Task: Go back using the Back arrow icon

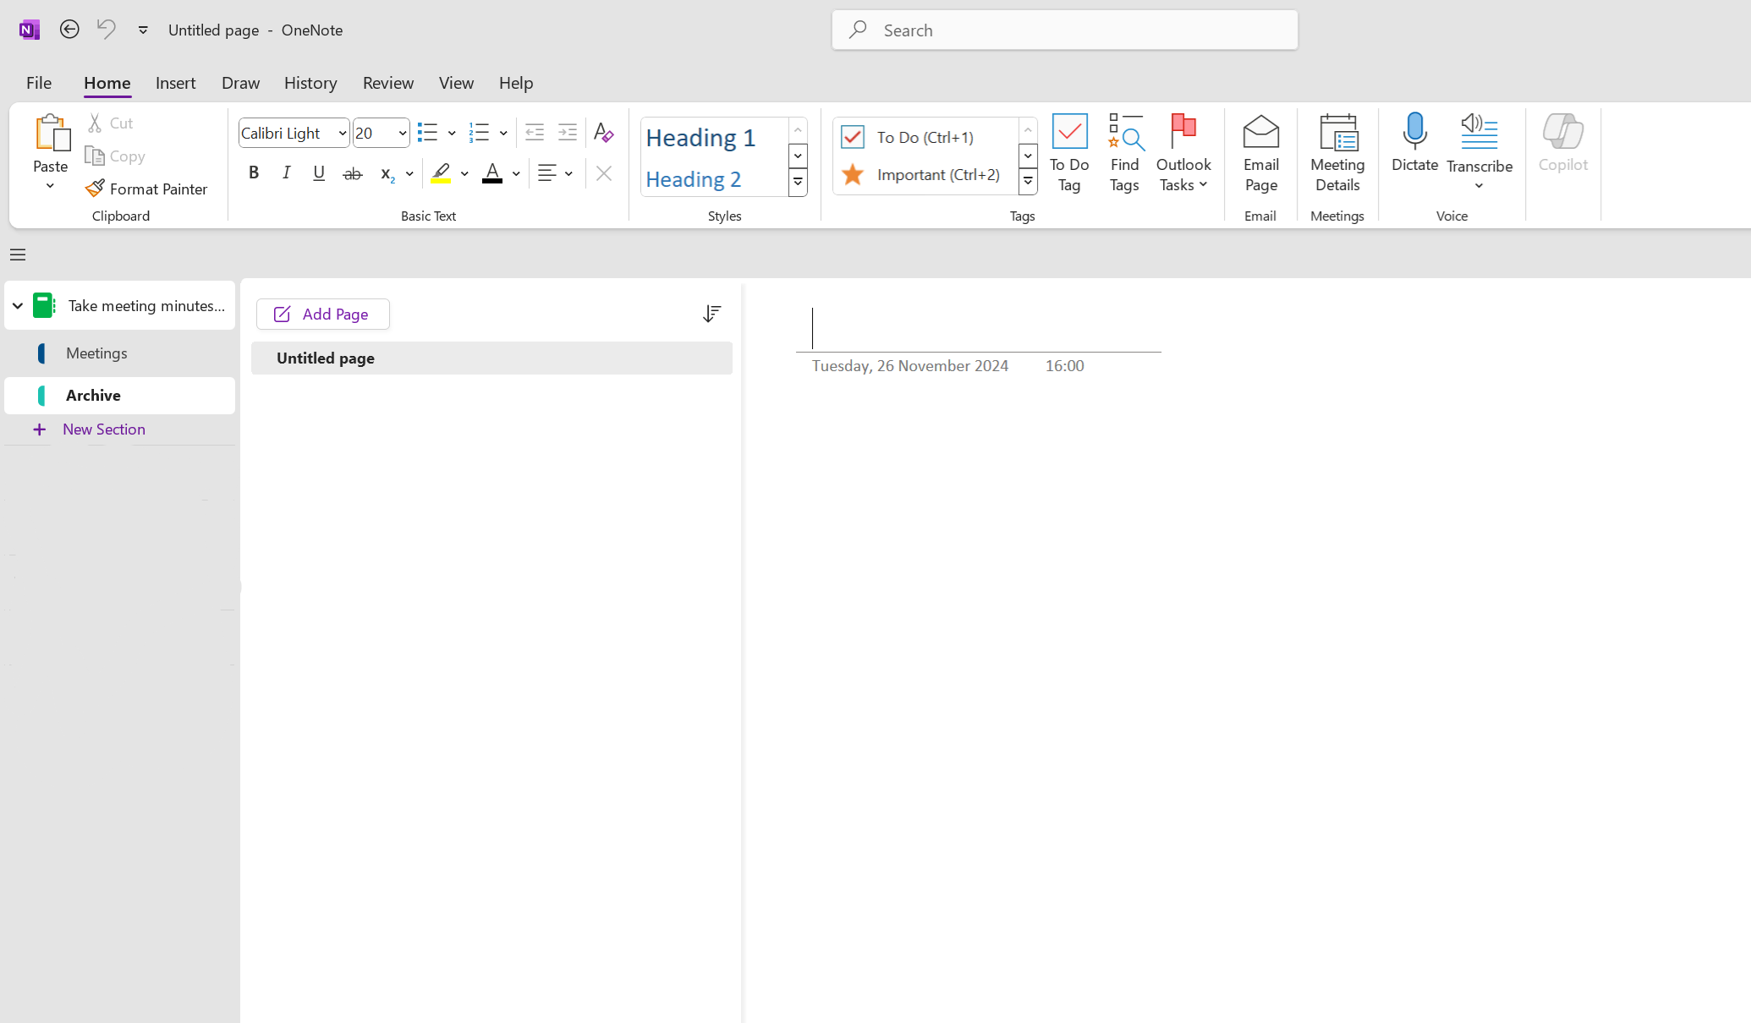Action: pos(69,30)
